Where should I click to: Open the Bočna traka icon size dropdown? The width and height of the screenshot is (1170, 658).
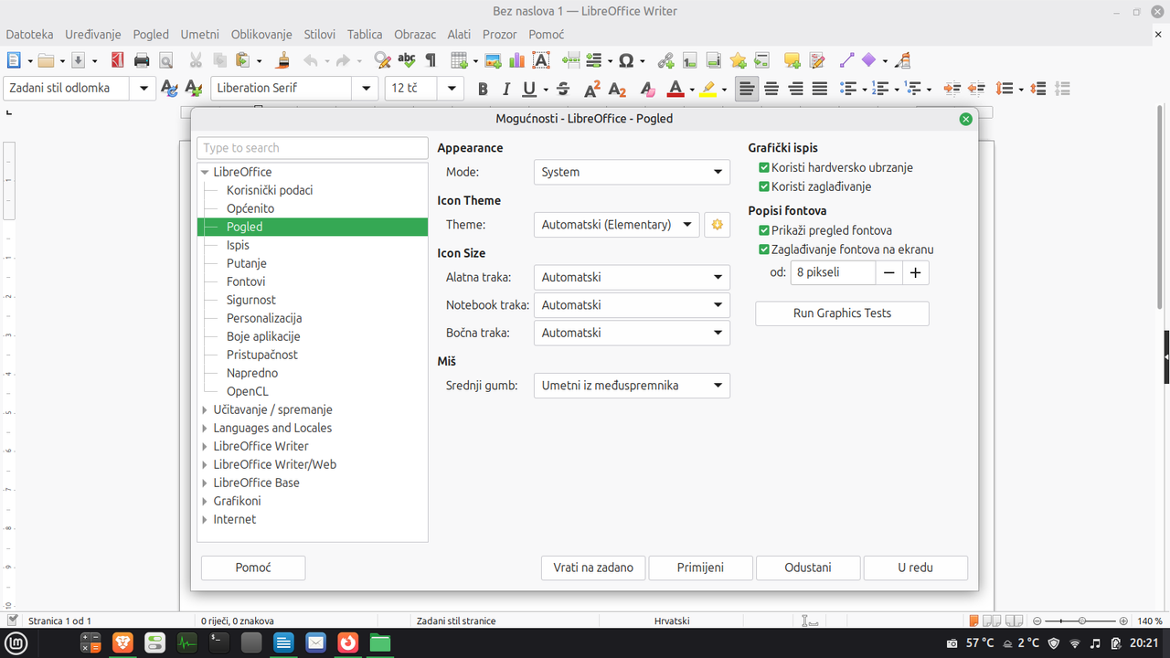pyautogui.click(x=632, y=333)
